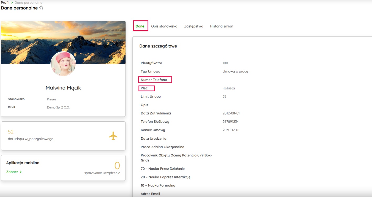Switch to the Historia zmian tab
This screenshot has width=372, height=197.
click(221, 26)
